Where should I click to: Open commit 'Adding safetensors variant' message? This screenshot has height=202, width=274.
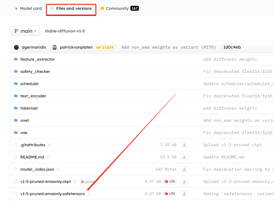pos(238,194)
